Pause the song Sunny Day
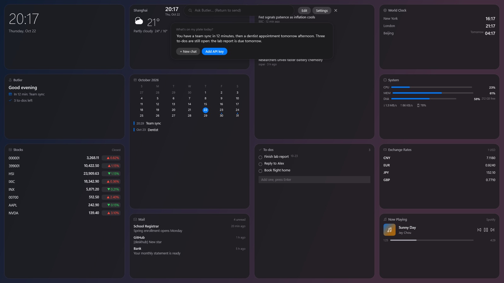The image size is (504, 283). [x=486, y=230]
